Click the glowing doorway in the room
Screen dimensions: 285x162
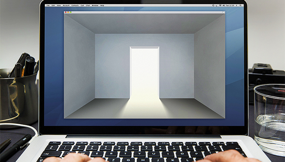tap(145, 72)
